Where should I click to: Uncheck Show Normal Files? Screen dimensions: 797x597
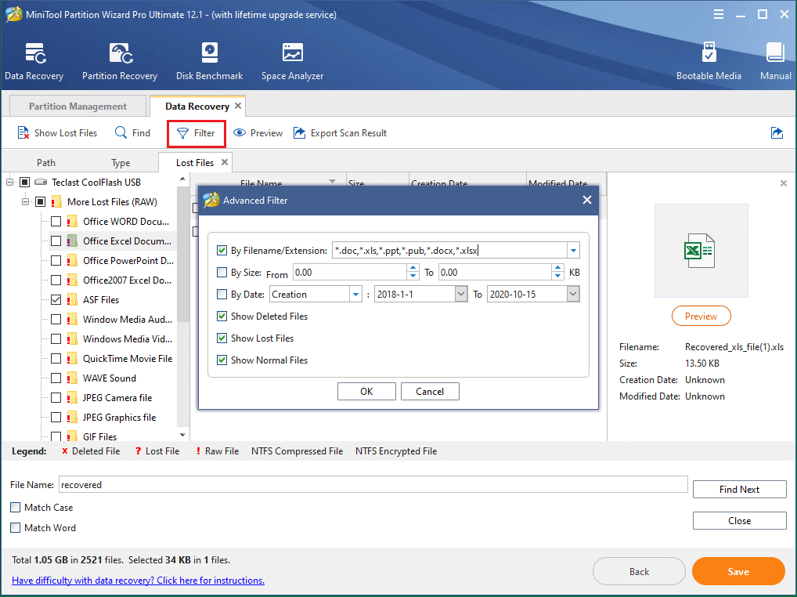[x=222, y=360]
